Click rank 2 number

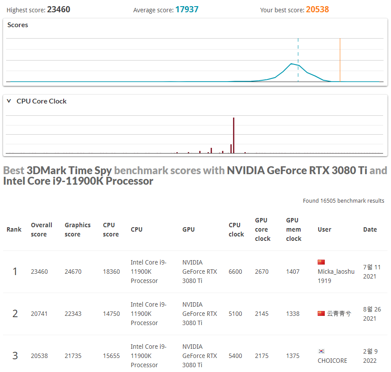(x=15, y=313)
